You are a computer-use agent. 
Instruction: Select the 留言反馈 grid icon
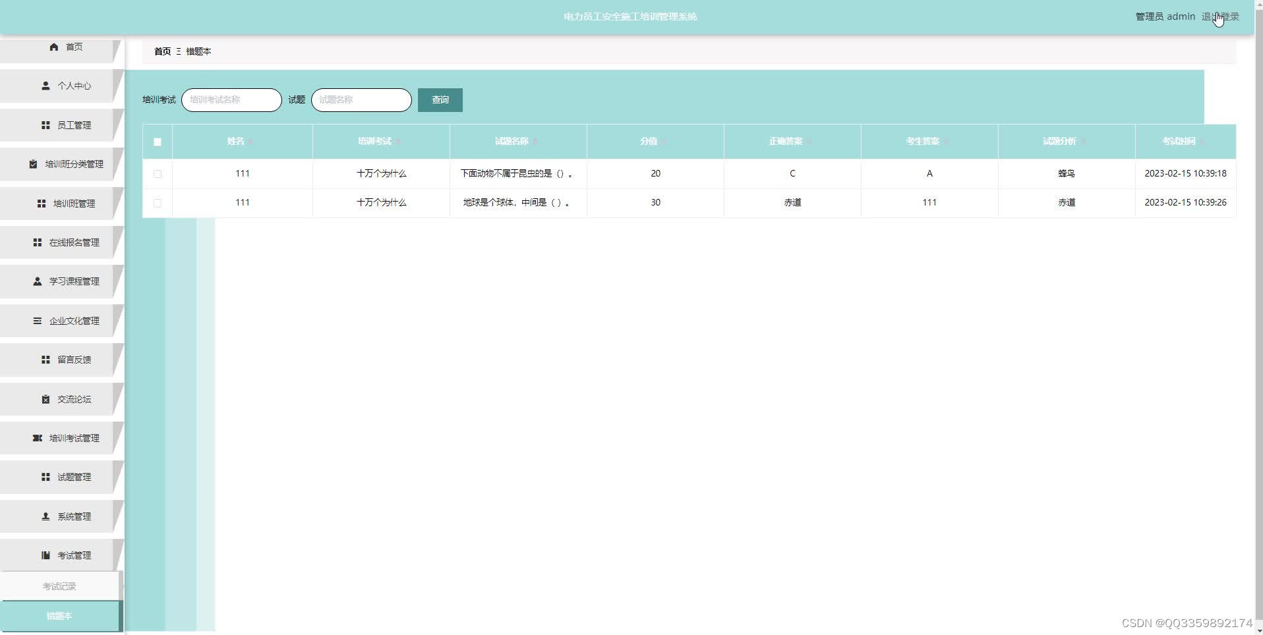tap(45, 360)
